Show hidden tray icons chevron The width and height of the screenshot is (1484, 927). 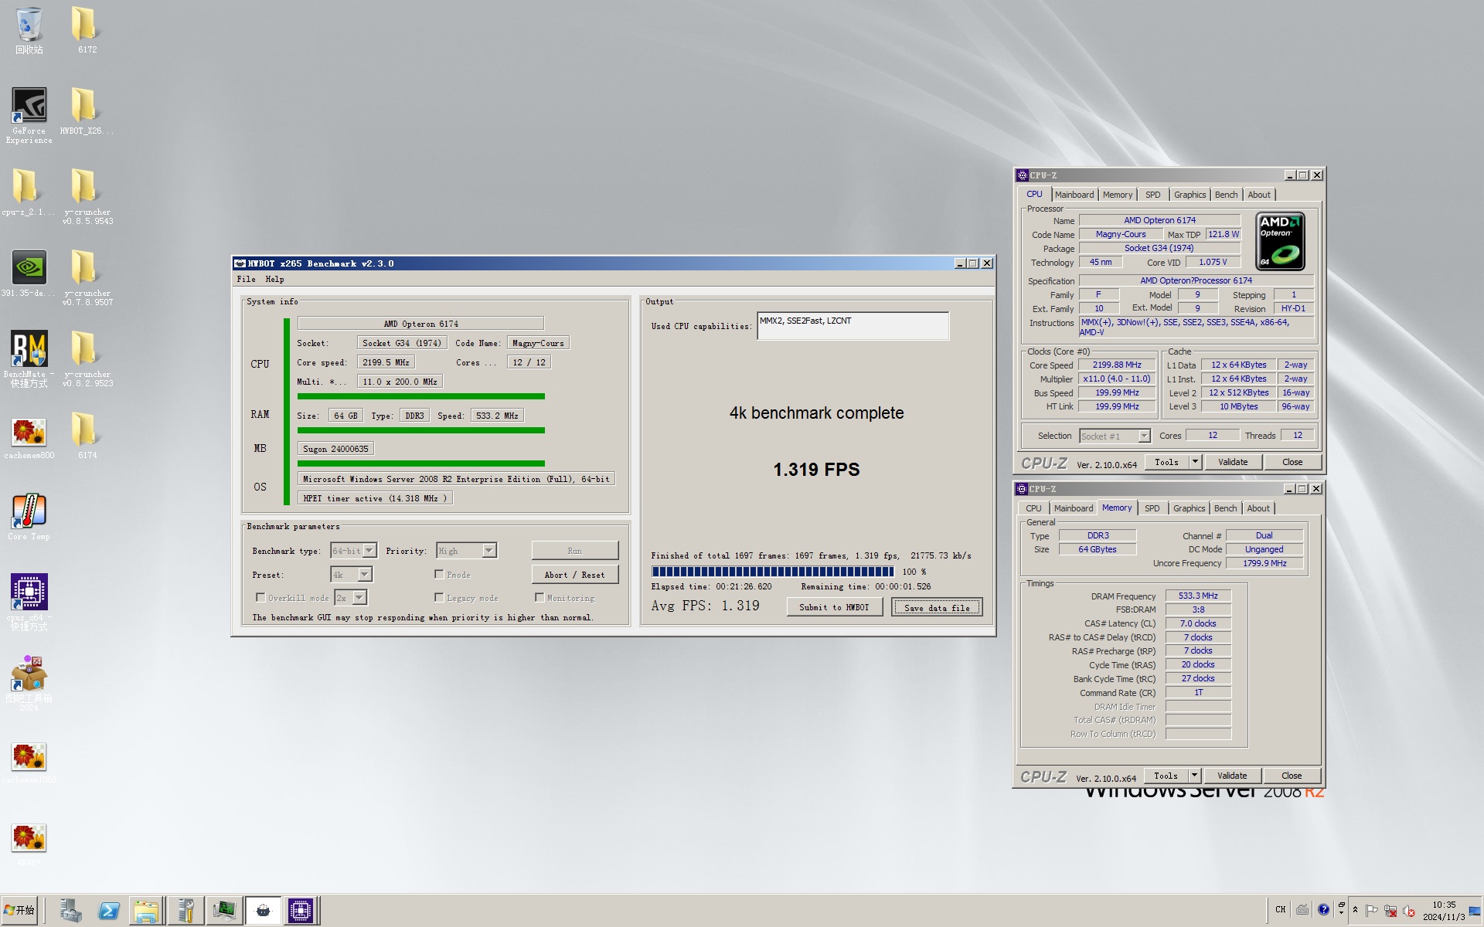click(x=1354, y=910)
